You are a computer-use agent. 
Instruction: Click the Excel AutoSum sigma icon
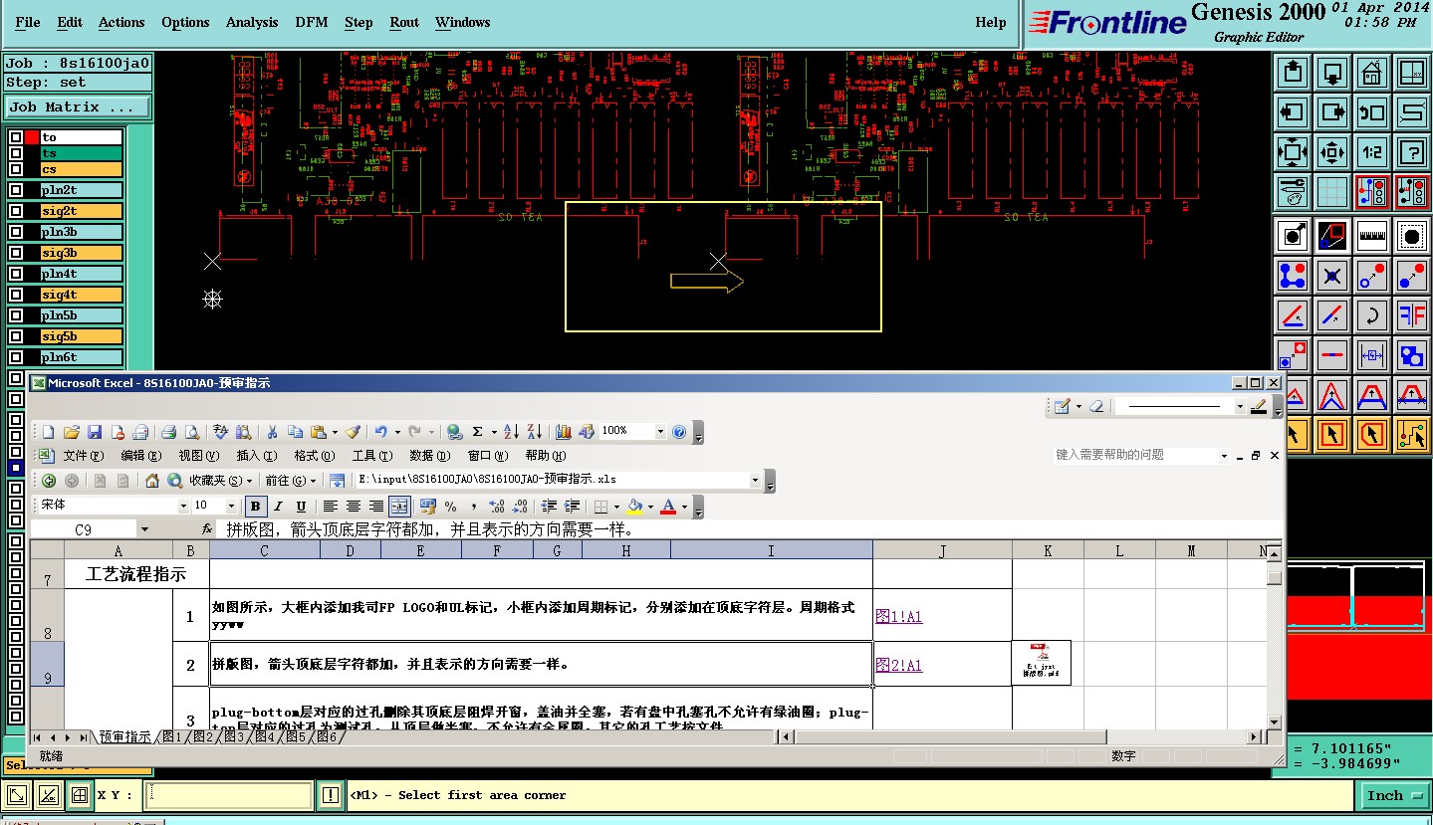[x=477, y=432]
